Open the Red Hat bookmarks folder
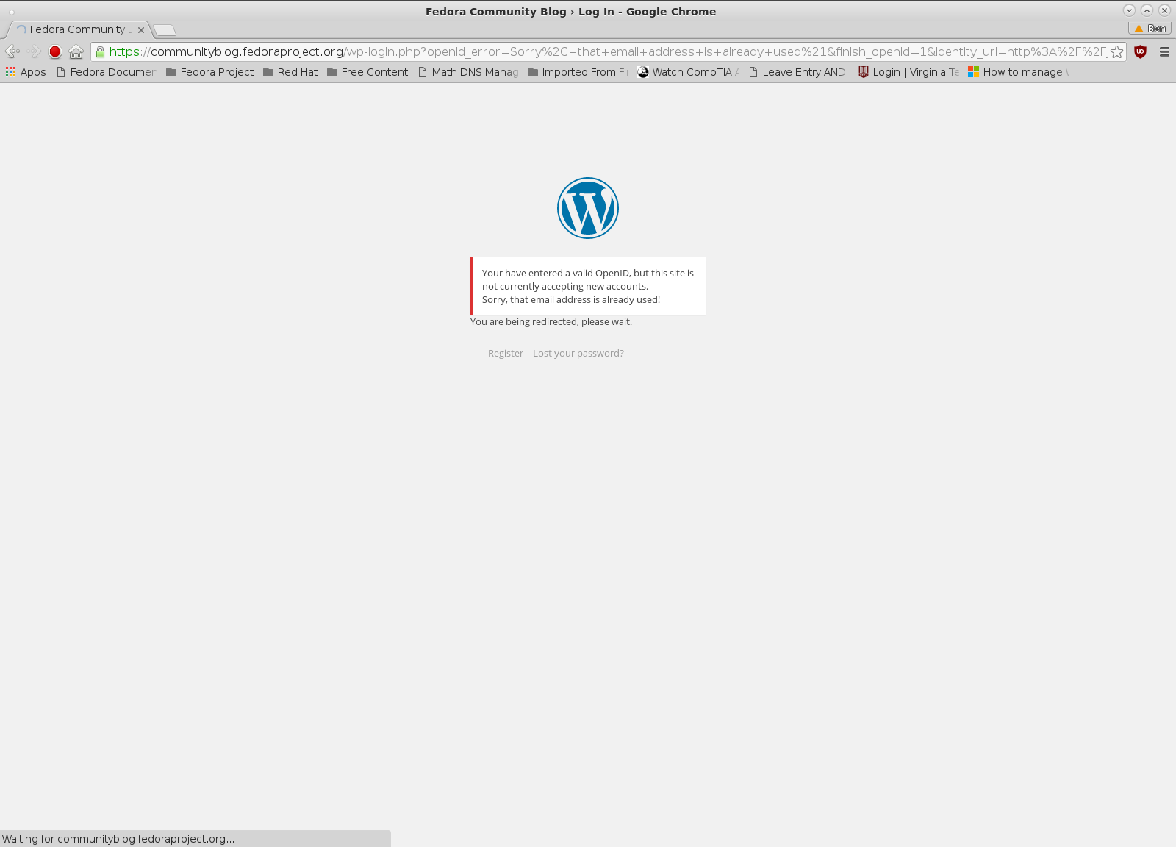The width and height of the screenshot is (1176, 847). (x=290, y=72)
